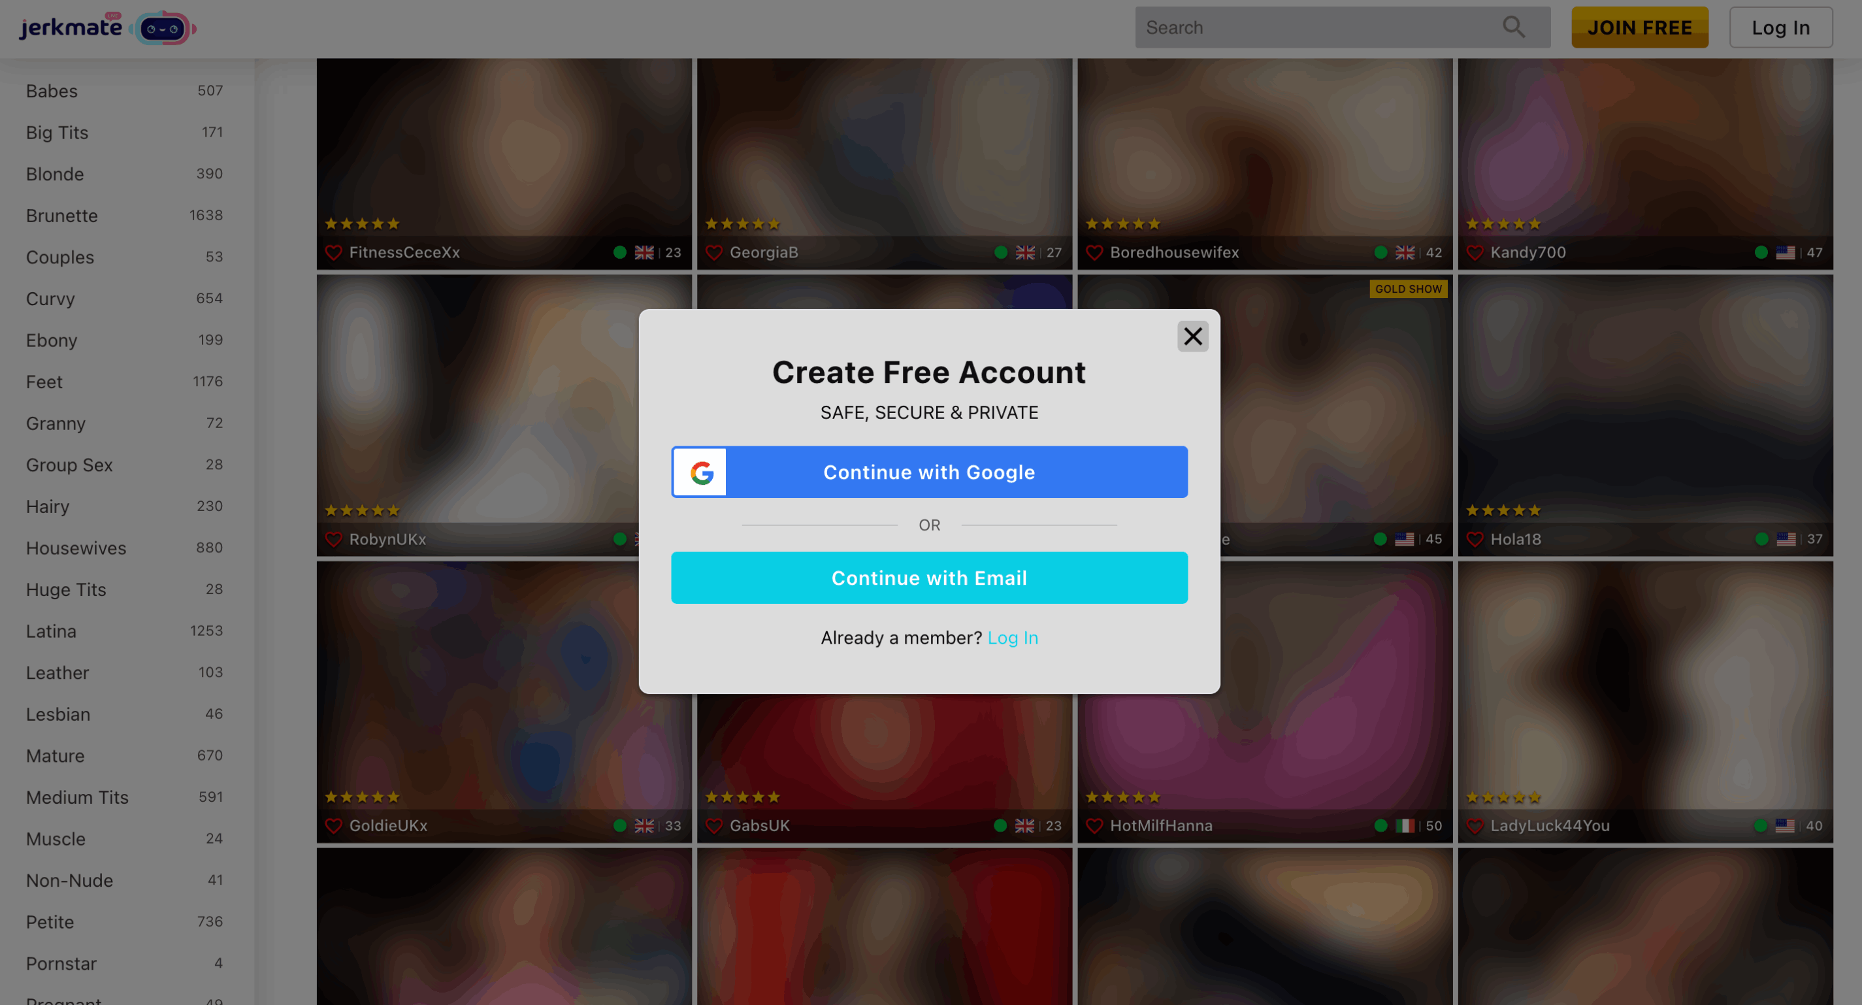Toggle heart favorite for GoldieUKx
This screenshot has width=1862, height=1005.
coord(333,826)
